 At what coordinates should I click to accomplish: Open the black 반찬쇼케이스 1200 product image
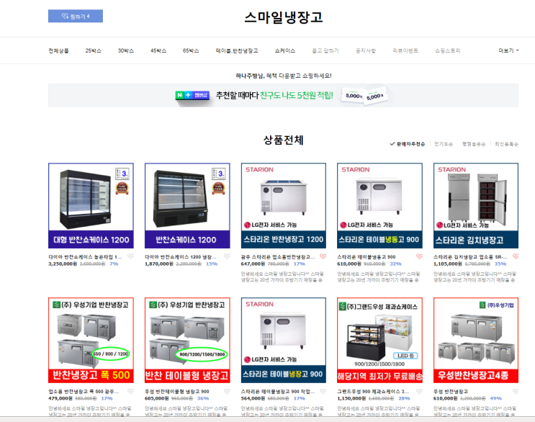click(x=187, y=206)
